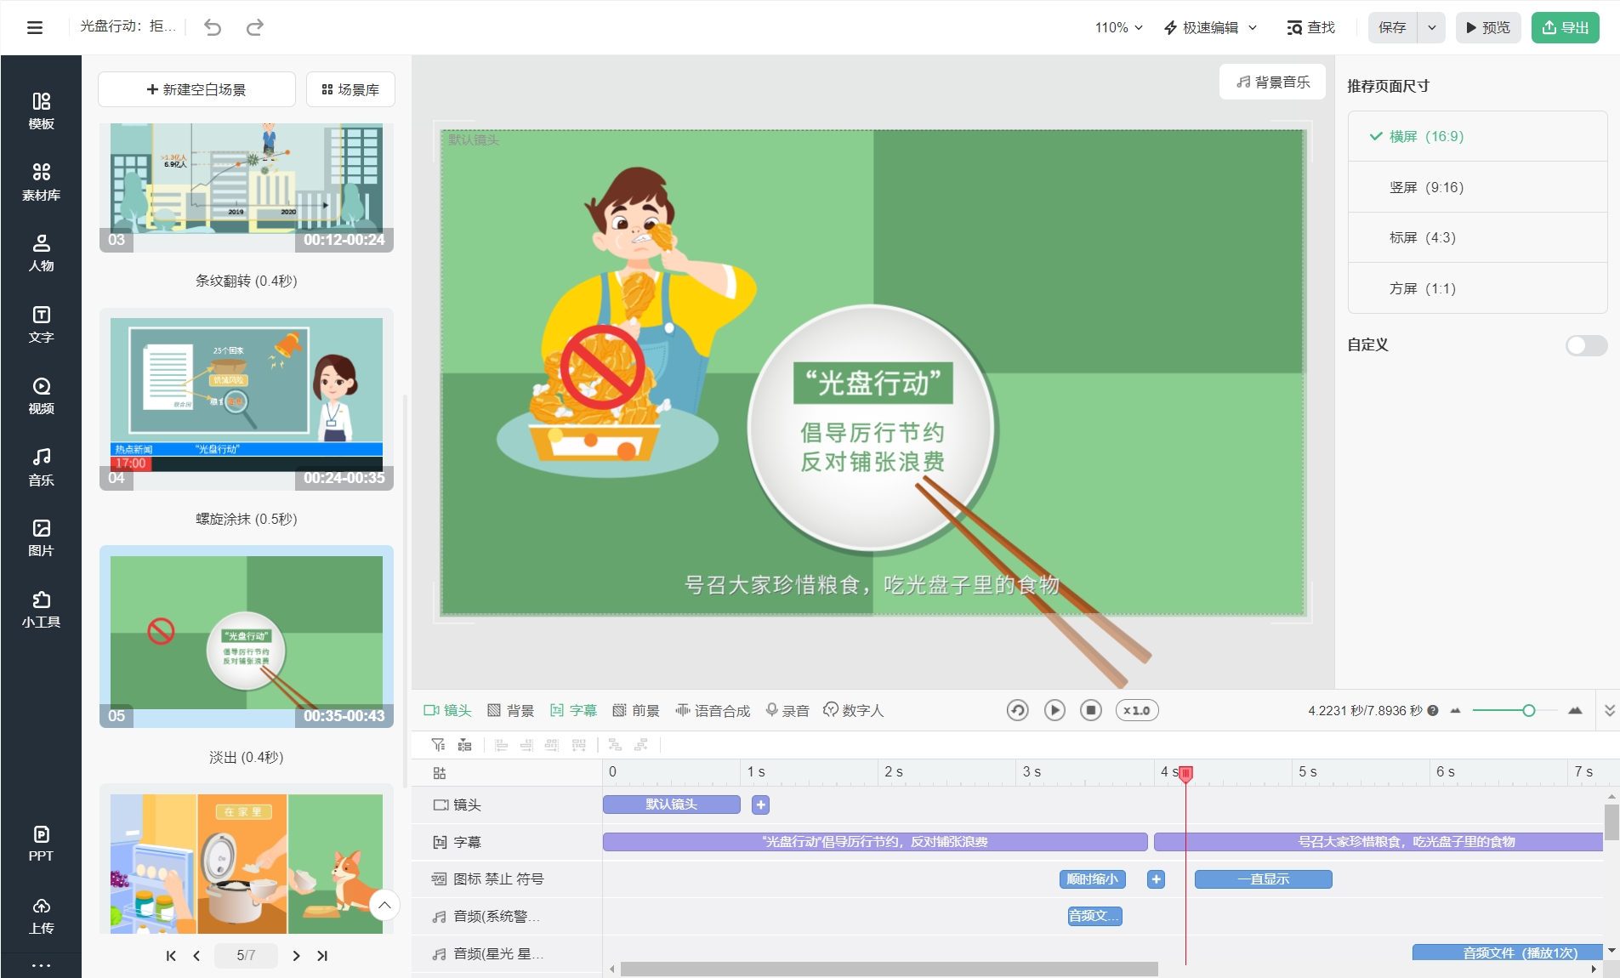The image size is (1620, 978).
Task: Zoom in timeline with large mountain icon
Action: coord(1575,710)
